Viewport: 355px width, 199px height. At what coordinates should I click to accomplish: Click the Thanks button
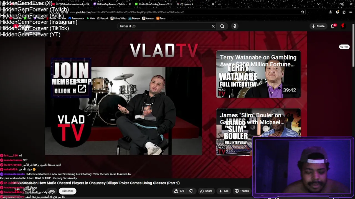click(x=242, y=191)
